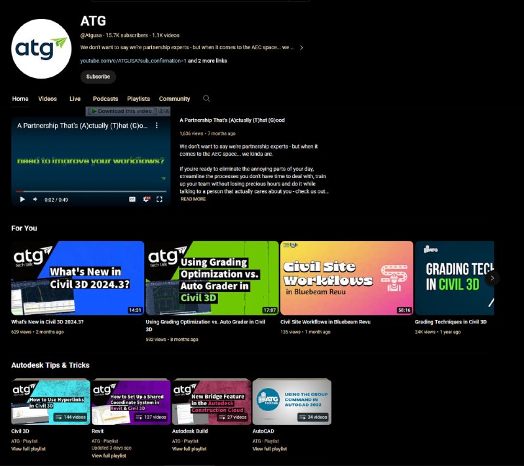Enter fullscreen on the trailer video
Image resolution: width=524 pixels, height=466 pixels.
click(159, 199)
